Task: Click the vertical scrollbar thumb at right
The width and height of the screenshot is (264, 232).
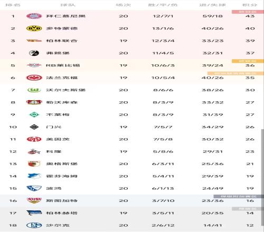Action: point(262,178)
